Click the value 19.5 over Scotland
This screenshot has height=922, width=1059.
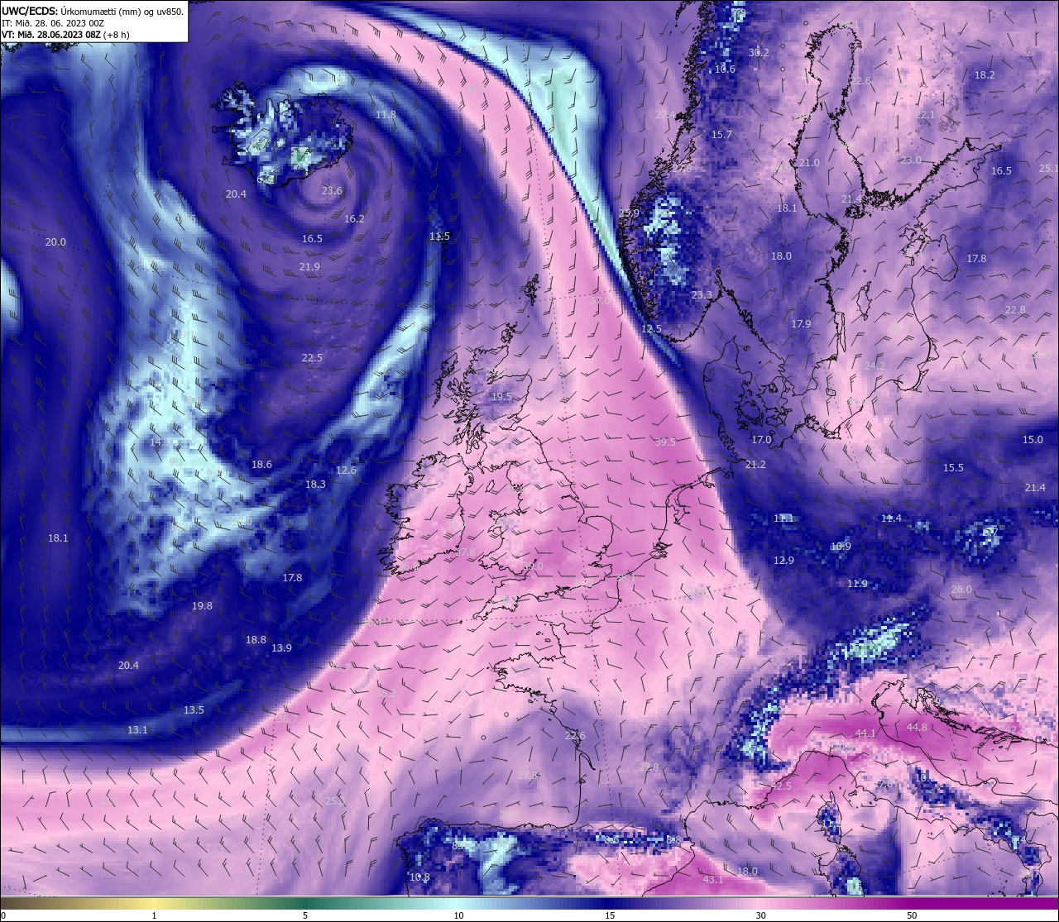[x=501, y=397]
